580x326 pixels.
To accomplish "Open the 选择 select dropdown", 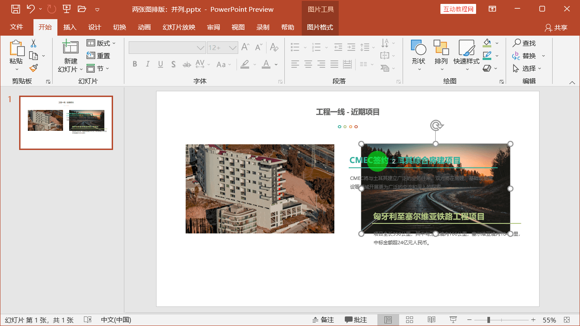I will pyautogui.click(x=527, y=68).
